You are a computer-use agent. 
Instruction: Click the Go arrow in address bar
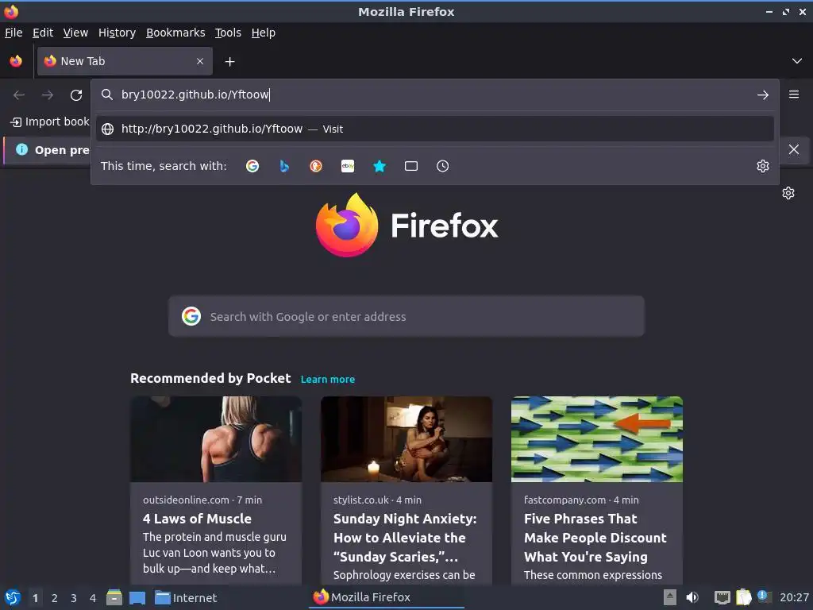(x=762, y=95)
